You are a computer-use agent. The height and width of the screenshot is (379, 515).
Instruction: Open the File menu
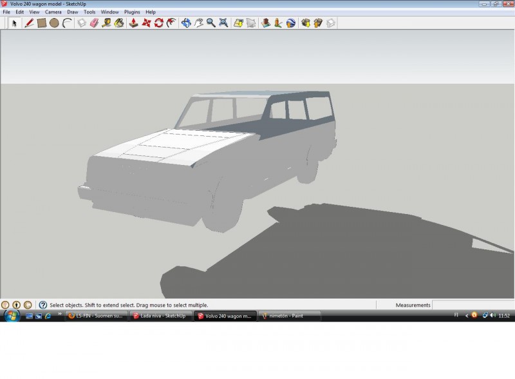[x=6, y=12]
